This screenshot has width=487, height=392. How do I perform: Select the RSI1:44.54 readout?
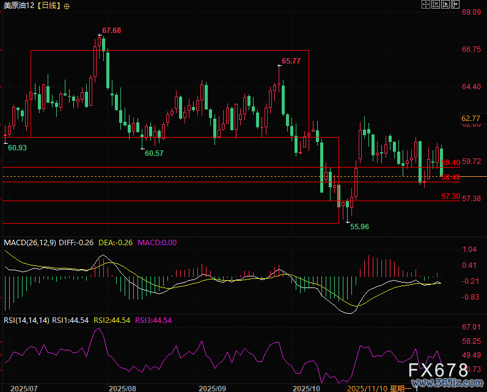point(70,320)
